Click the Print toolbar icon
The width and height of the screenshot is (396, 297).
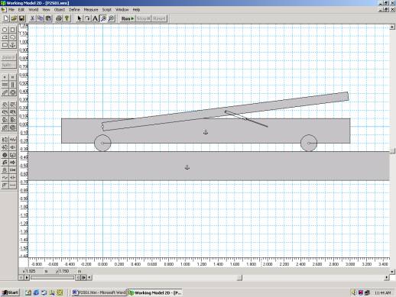pyautogui.click(x=59, y=18)
